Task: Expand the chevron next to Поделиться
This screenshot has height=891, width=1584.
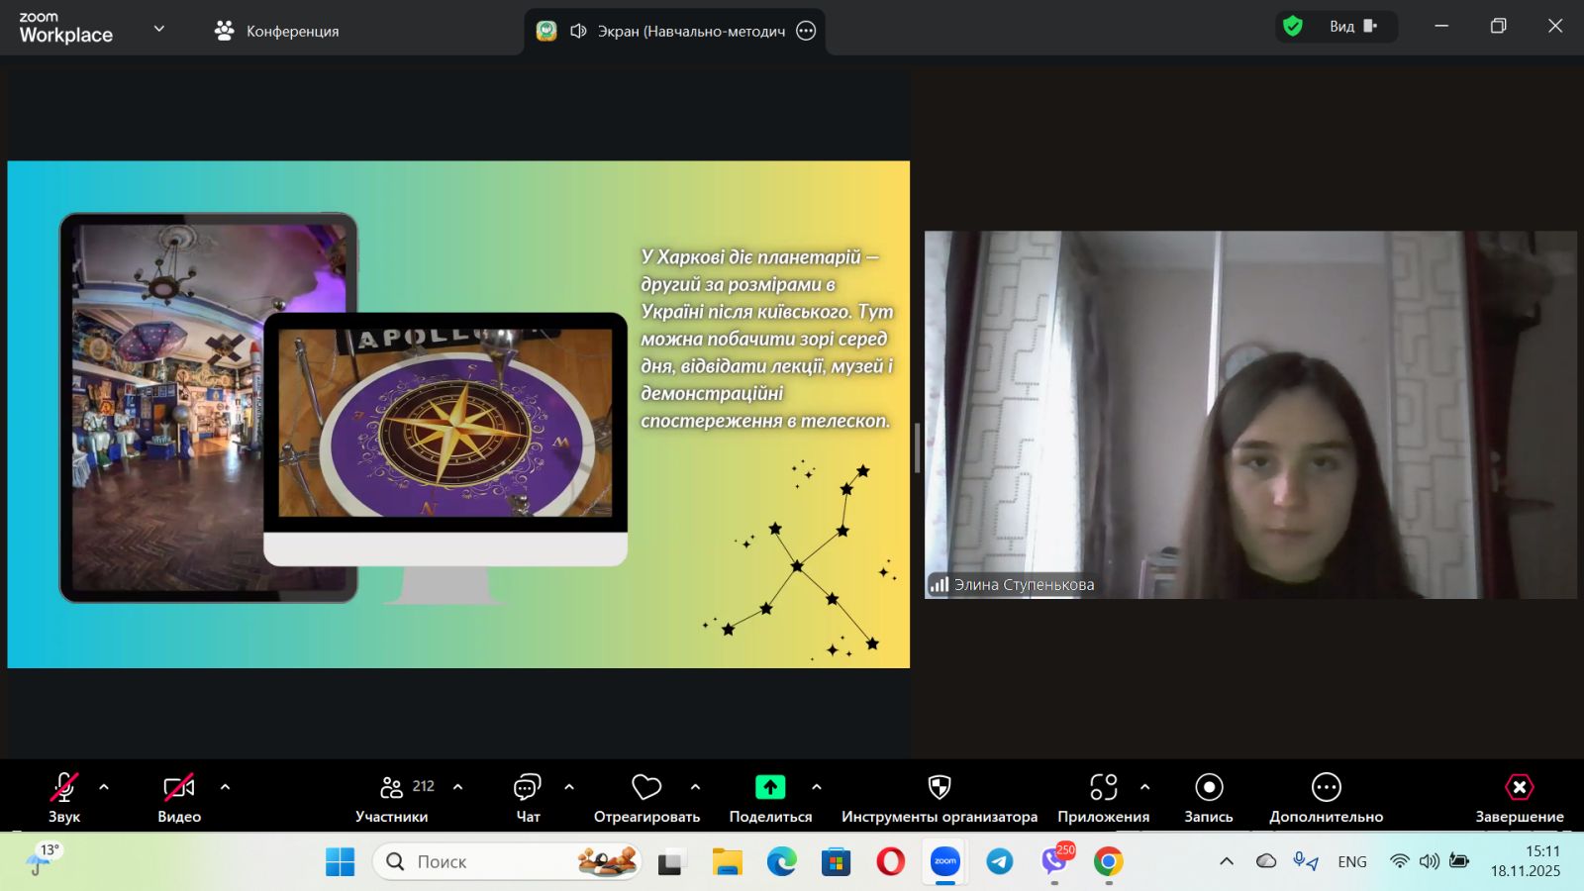Action: [x=817, y=787]
